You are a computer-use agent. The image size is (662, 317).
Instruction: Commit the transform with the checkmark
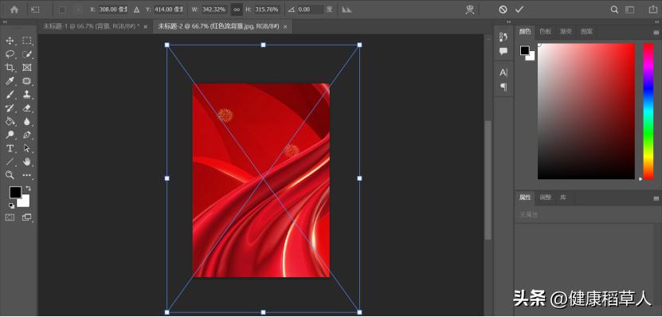(x=519, y=10)
